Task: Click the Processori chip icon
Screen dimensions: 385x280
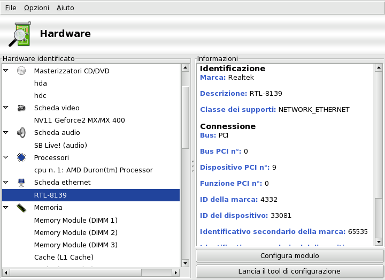Action: tap(21, 157)
